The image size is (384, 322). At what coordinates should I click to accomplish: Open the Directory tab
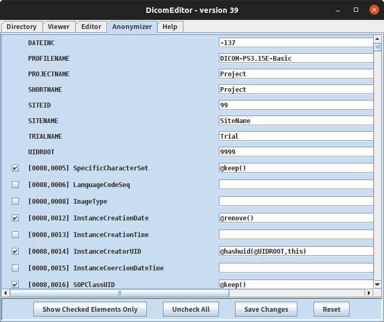(x=22, y=27)
